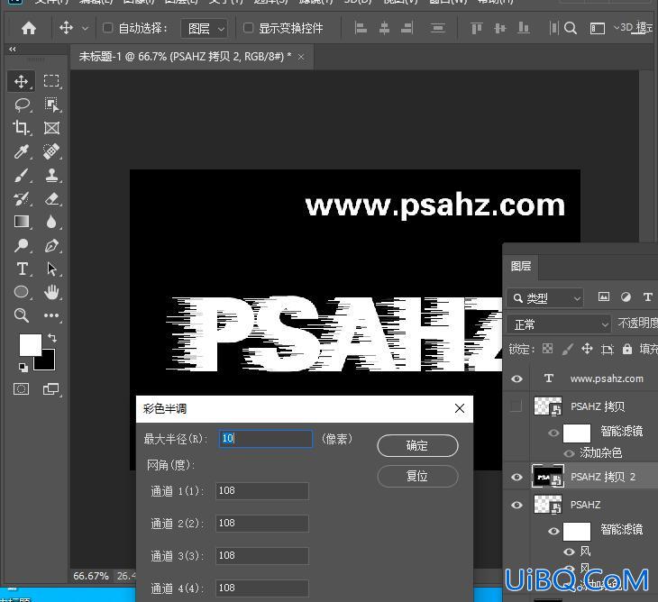Click the 最大半径 input field
The image size is (658, 602).
tap(266, 439)
